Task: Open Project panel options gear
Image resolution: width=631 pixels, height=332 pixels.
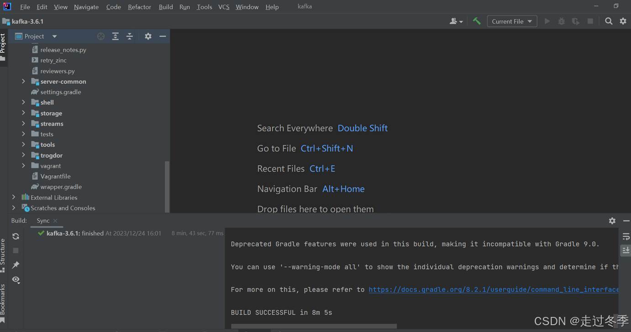Action: pyautogui.click(x=148, y=36)
